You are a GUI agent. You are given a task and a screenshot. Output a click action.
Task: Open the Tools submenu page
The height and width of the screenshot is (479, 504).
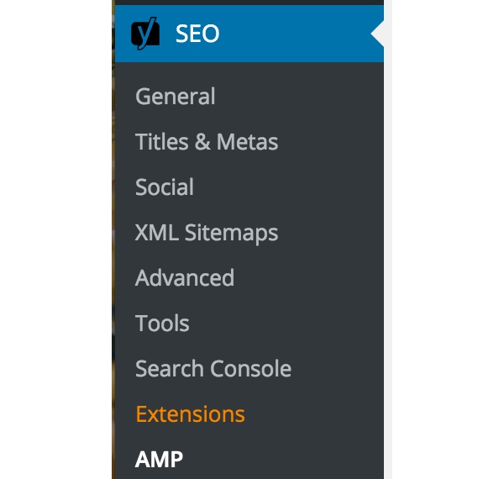click(162, 324)
